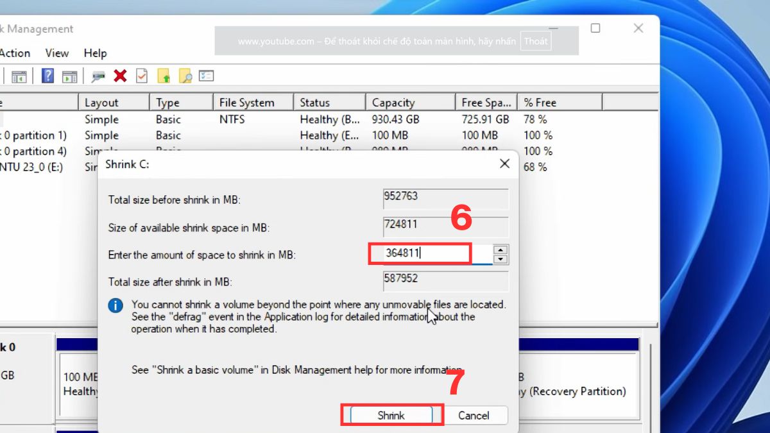The image size is (770, 433).
Task: Click the blue info icon in Shrink dialog
Action: coord(116,306)
